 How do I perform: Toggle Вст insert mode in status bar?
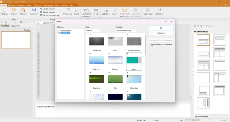(182, 120)
